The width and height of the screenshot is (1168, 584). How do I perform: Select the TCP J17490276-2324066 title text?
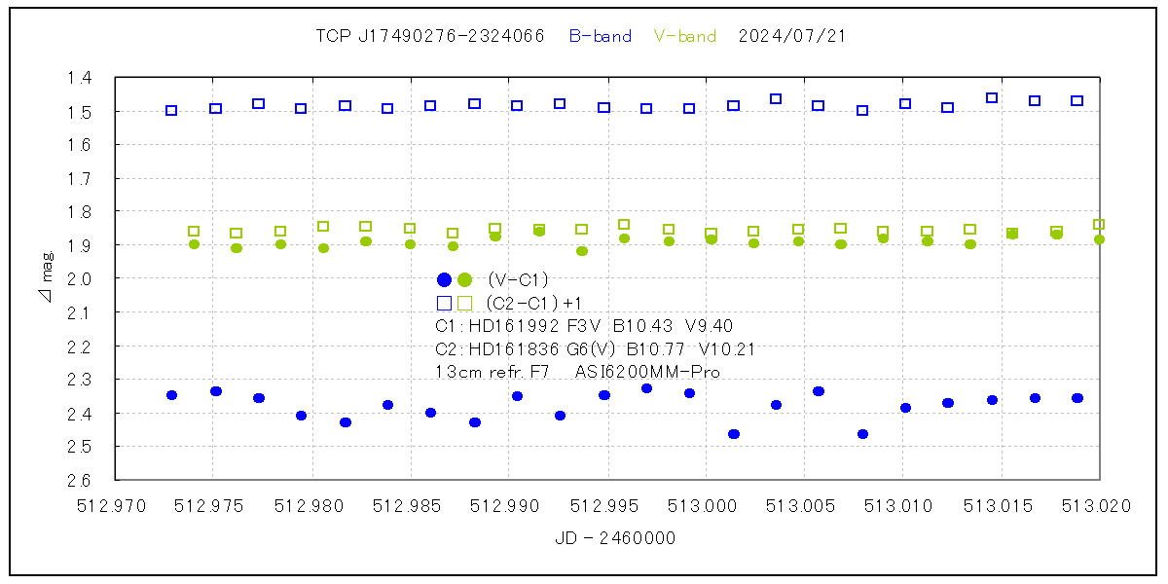point(430,37)
